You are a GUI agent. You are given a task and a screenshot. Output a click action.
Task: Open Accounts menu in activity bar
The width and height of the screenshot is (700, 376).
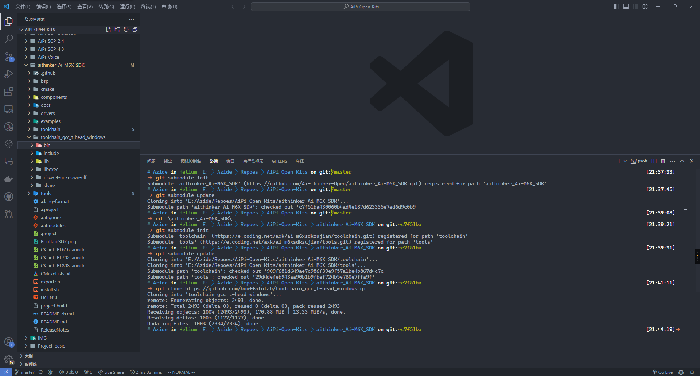[x=9, y=342]
